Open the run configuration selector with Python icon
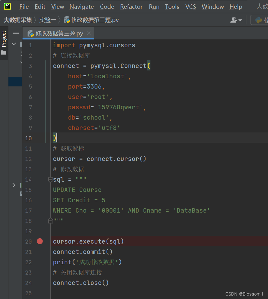This screenshot has height=299, width=268. point(260,20)
